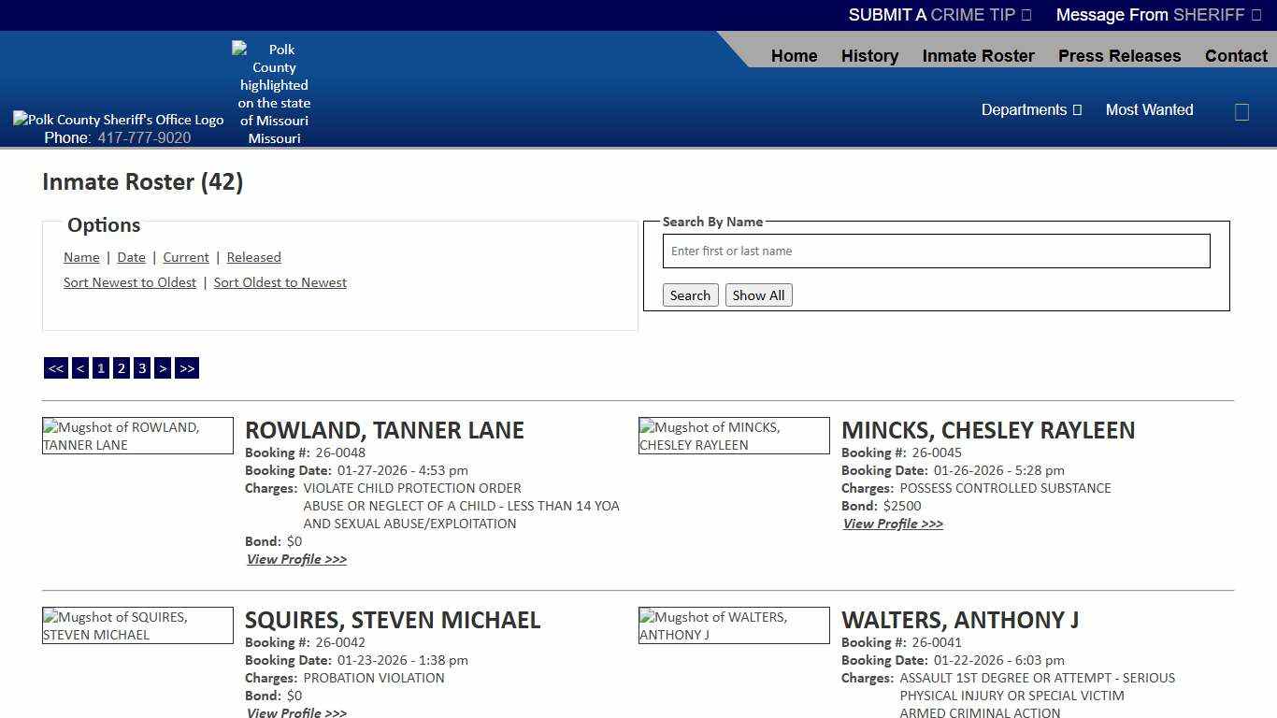
Task: Select Home in the navigation bar
Action: (x=794, y=56)
